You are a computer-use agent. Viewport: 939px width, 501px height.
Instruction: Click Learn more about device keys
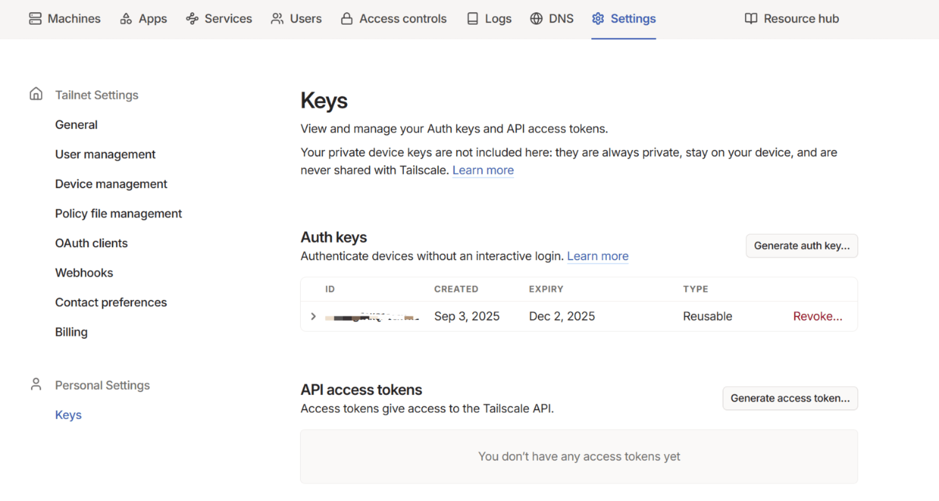tap(483, 170)
